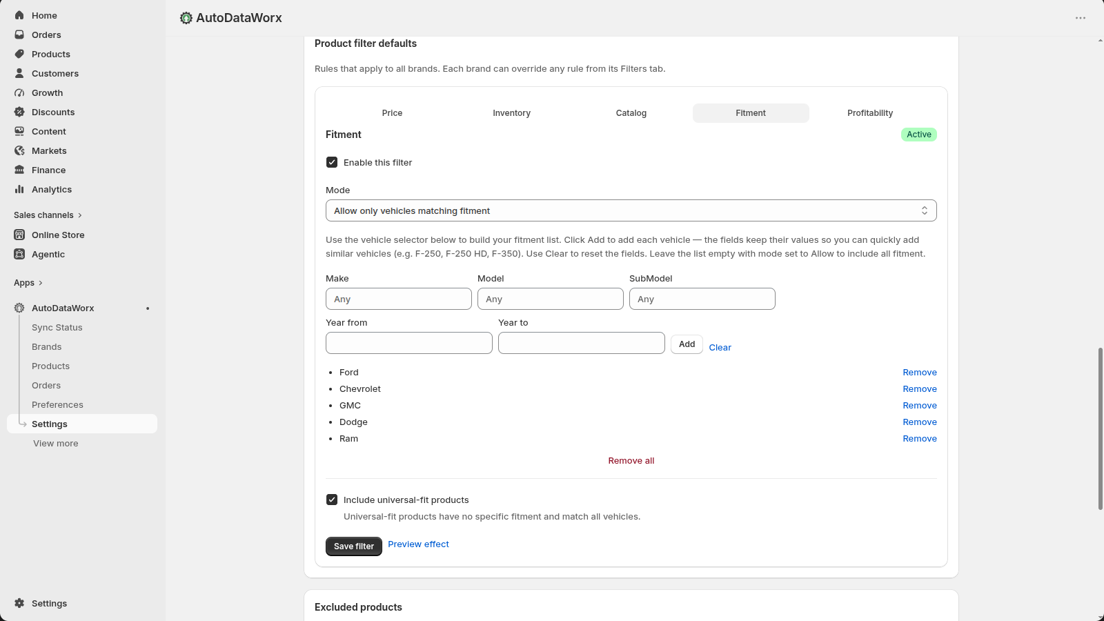
Task: Open the Make selector field
Action: click(399, 299)
